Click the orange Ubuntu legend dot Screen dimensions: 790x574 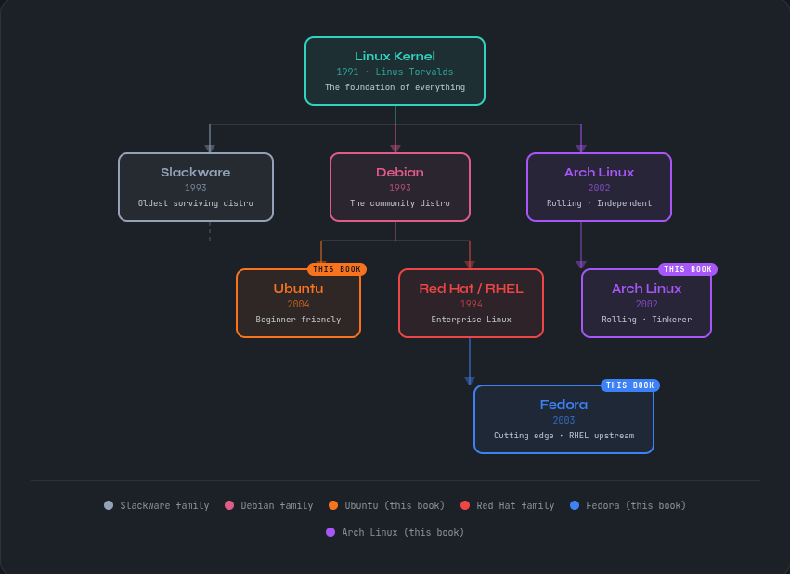tap(333, 505)
